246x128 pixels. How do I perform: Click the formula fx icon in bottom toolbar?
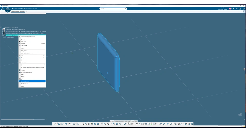tap(137, 124)
